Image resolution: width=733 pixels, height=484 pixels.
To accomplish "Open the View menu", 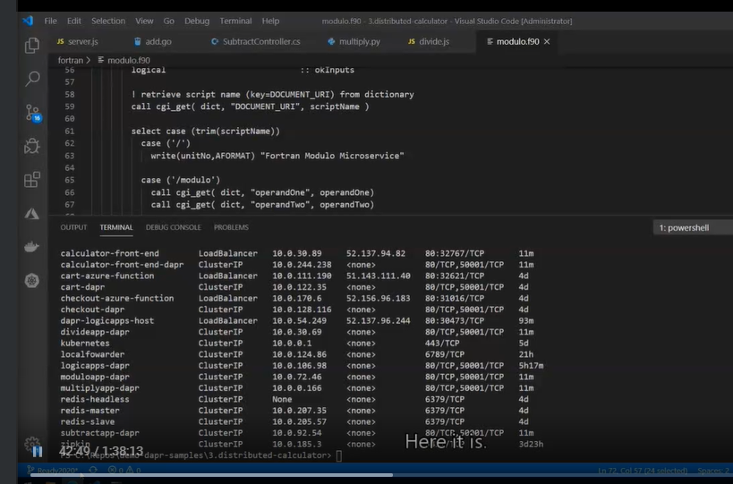I will click(144, 21).
